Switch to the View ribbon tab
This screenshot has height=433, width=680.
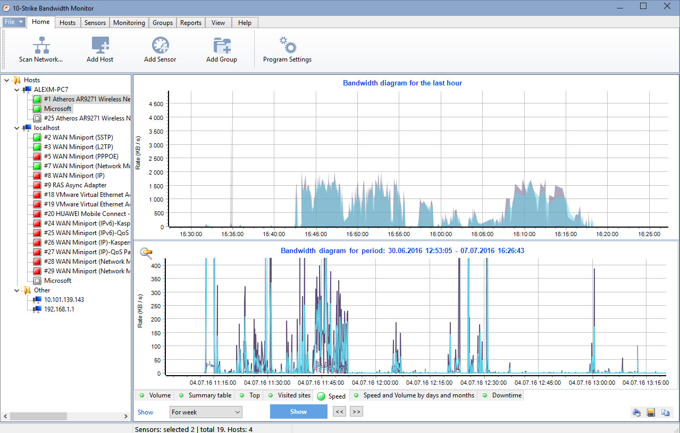click(218, 23)
